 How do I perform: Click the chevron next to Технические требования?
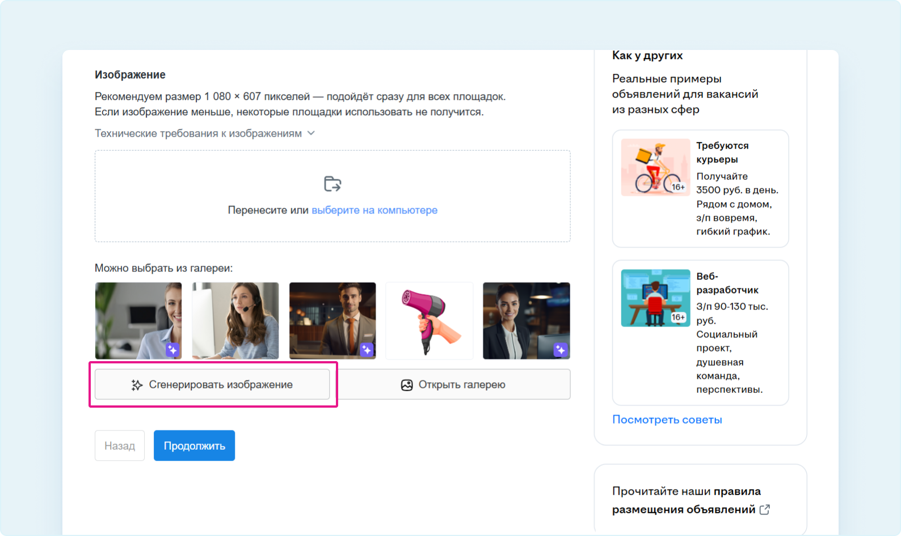tap(311, 133)
